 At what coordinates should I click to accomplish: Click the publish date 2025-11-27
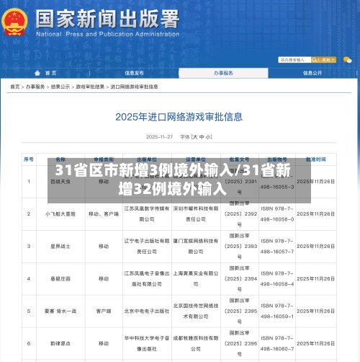tap(160, 137)
